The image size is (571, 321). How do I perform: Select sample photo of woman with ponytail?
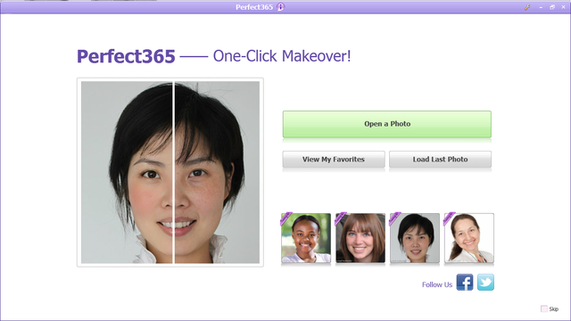(469, 238)
